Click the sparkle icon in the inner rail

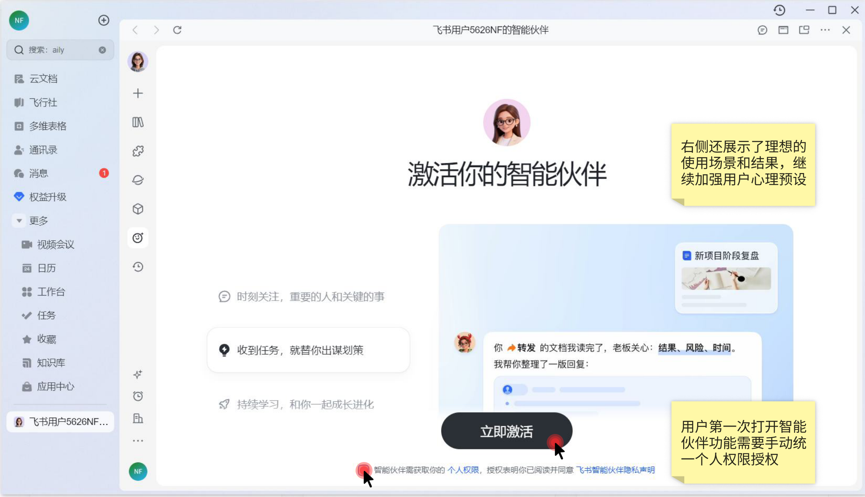point(138,374)
